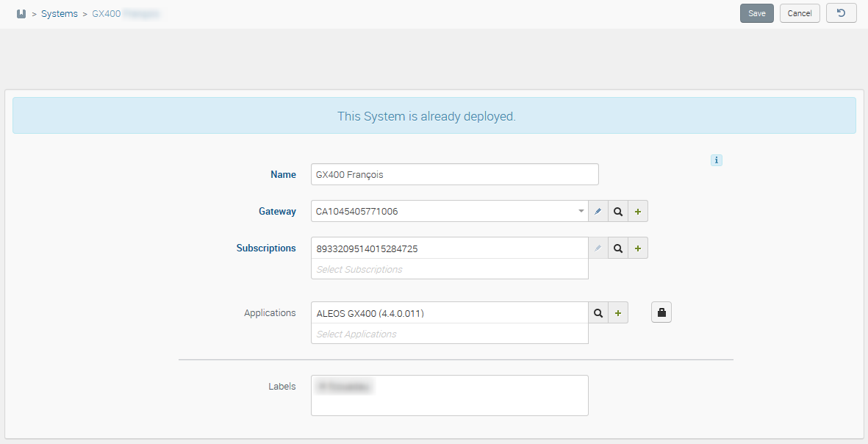
Task: Edit the gateway with the pencil icon
Action: tap(598, 212)
